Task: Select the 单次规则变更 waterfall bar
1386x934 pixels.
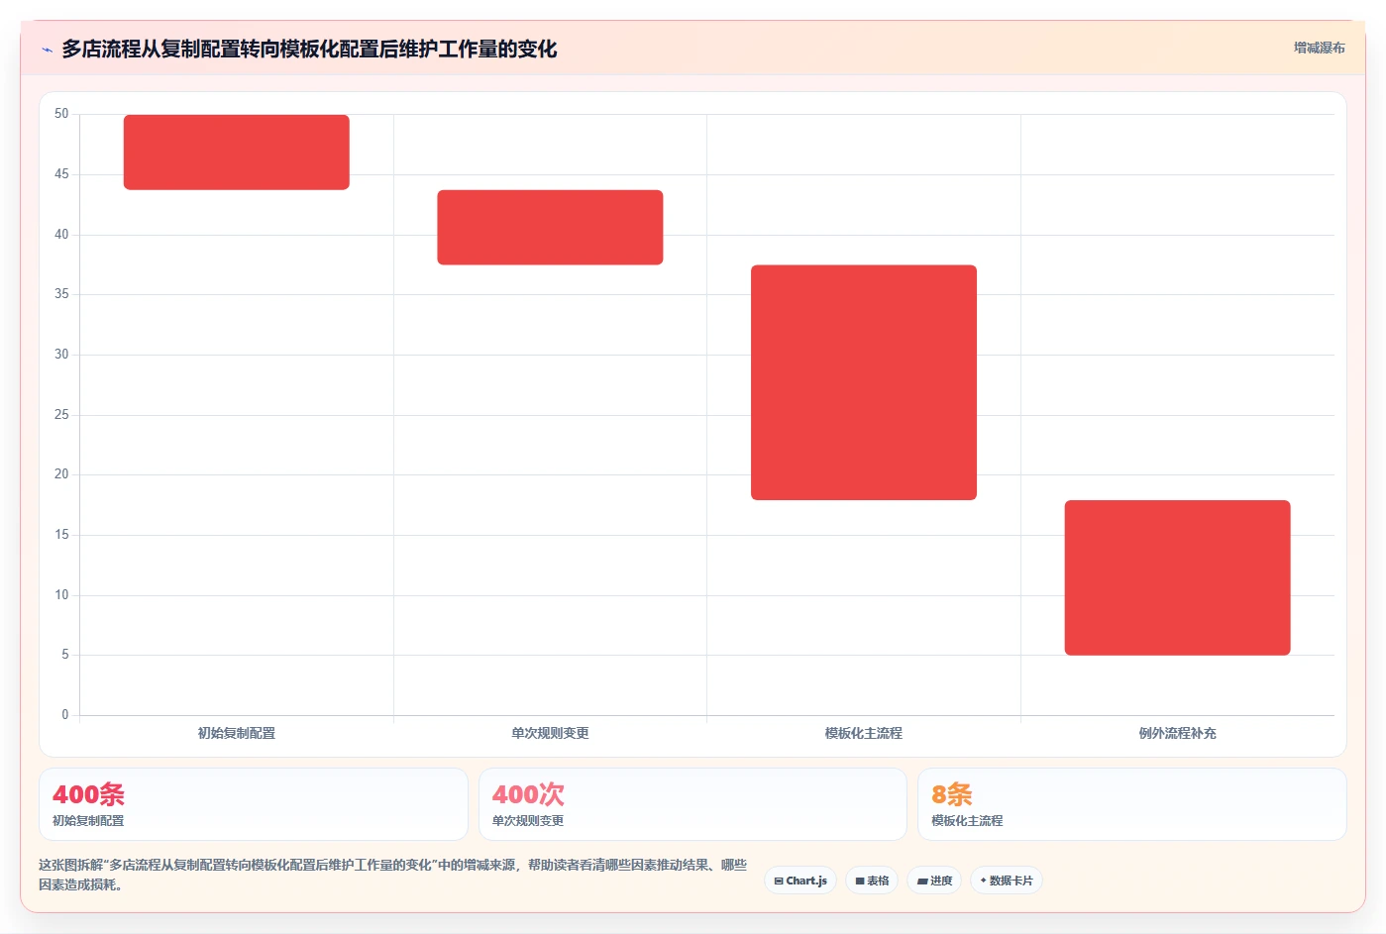Action: coord(550,227)
